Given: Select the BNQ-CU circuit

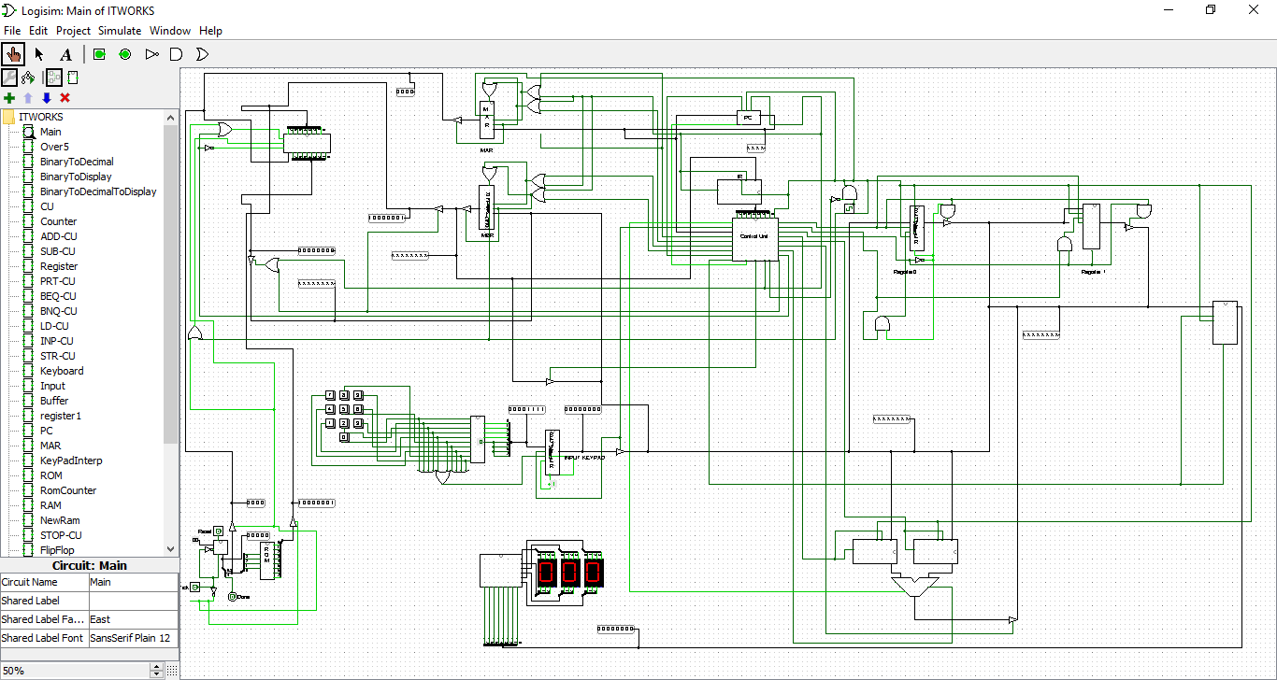Looking at the screenshot, I should (58, 311).
